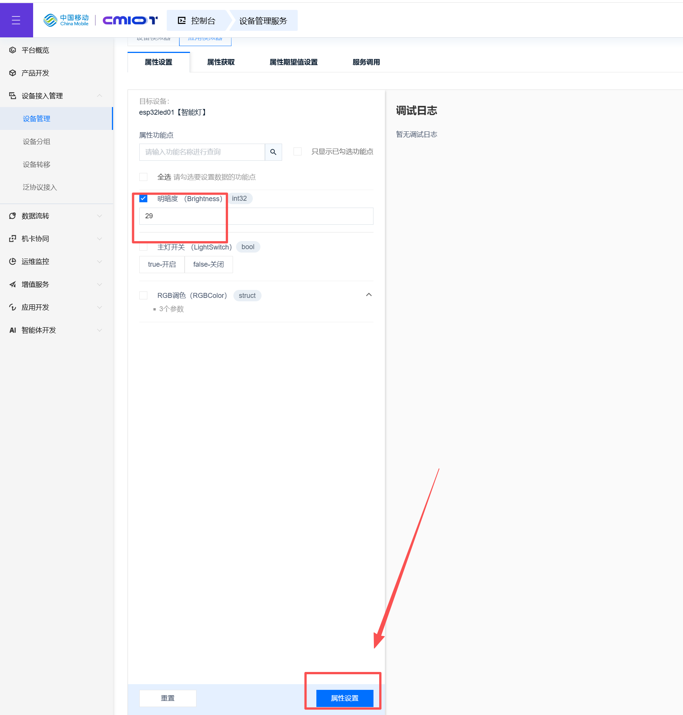Click the 机卡协同 sidebar icon
Screen dimensions: 683x715
(x=13, y=239)
